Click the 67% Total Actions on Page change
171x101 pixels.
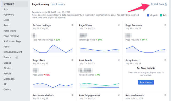[57, 40]
